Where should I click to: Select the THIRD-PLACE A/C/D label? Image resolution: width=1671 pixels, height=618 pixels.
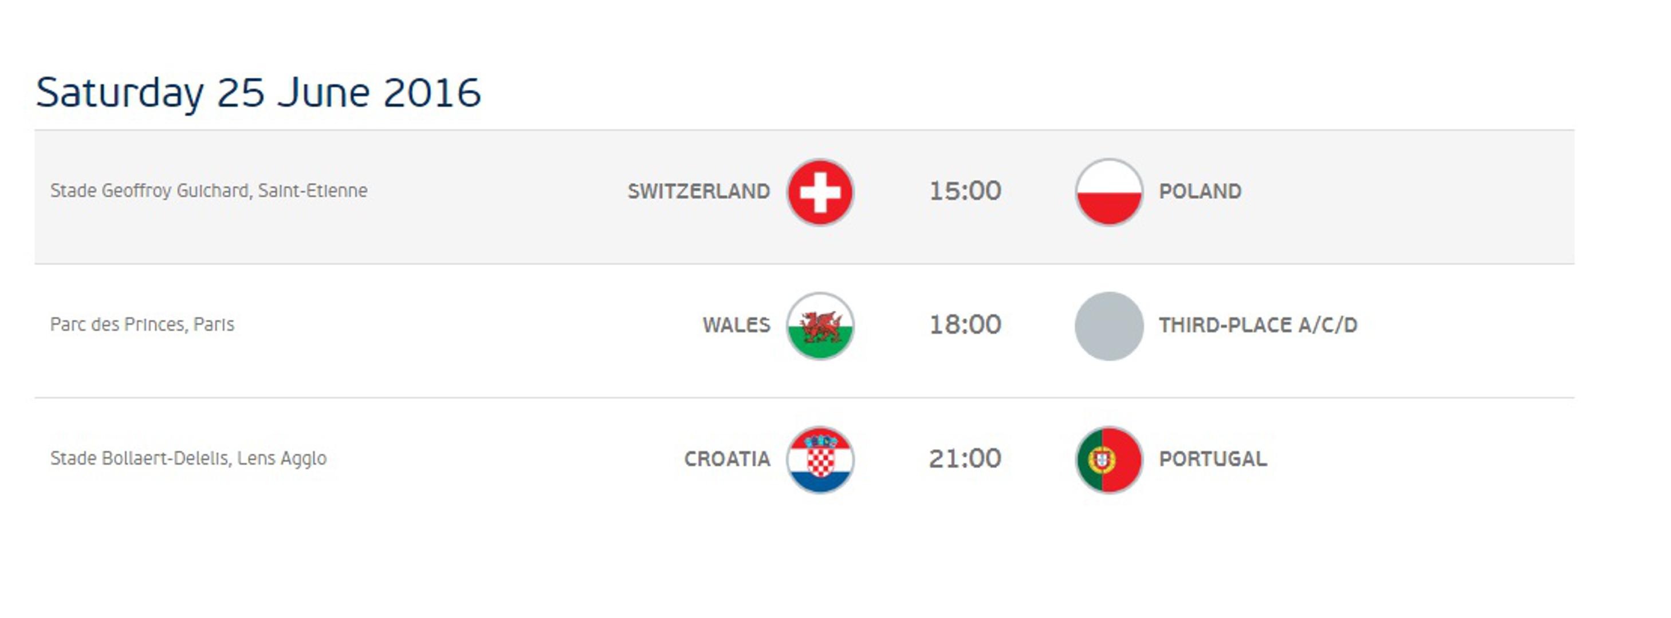tap(1257, 325)
